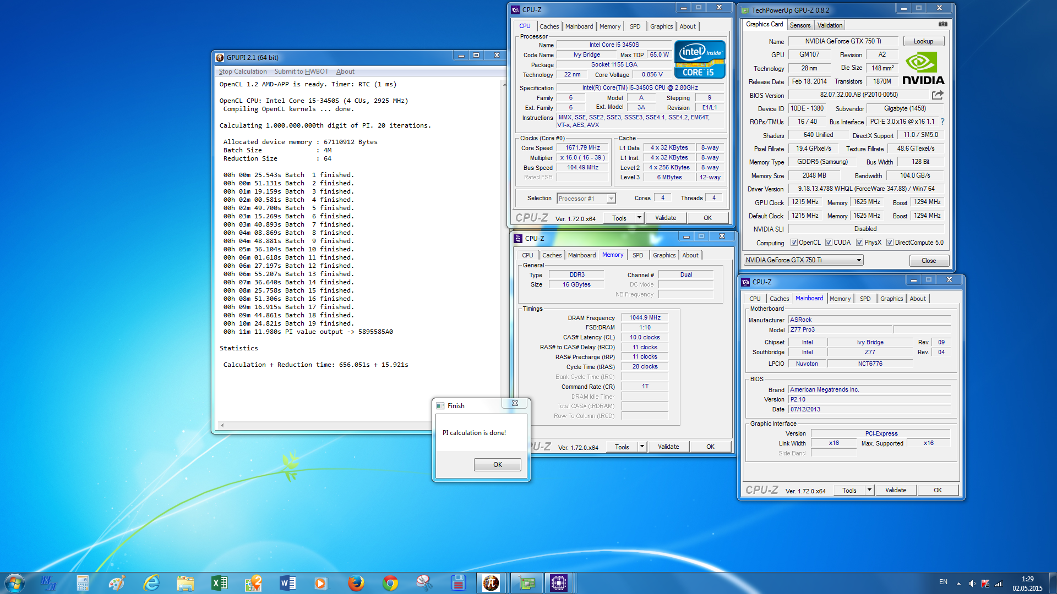Expand Tools arrow in CPU-Z Memory window
1057x594 pixels.
[642, 447]
